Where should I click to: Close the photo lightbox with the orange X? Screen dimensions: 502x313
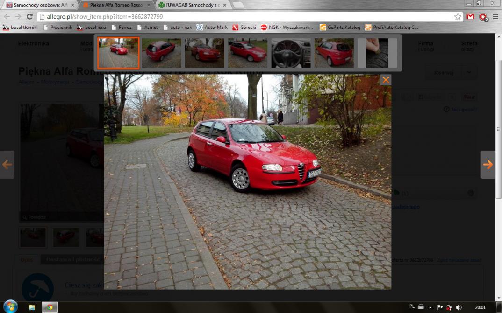(386, 80)
